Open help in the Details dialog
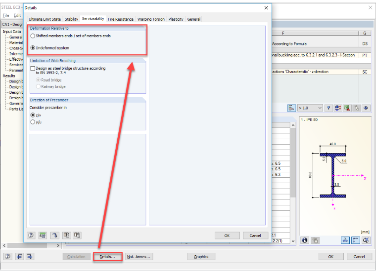The width and height of the screenshot is (376, 273). (31, 235)
